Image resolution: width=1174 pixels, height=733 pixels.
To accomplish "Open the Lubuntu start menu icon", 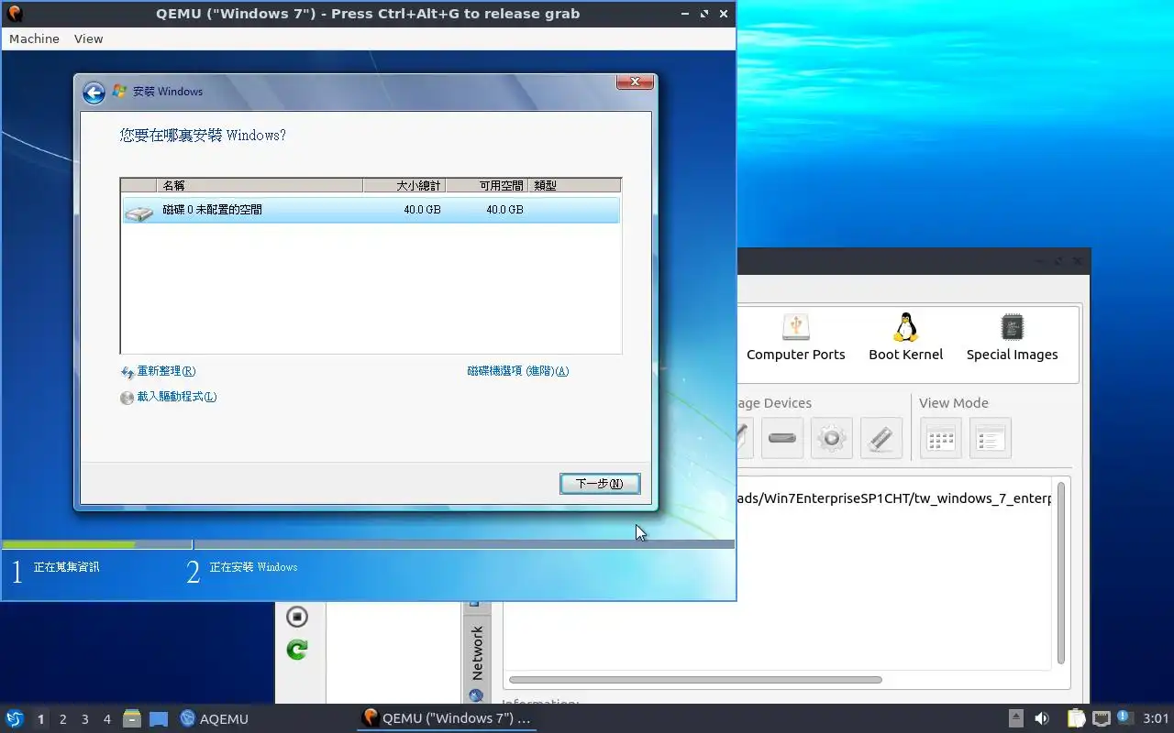I will pos(15,718).
